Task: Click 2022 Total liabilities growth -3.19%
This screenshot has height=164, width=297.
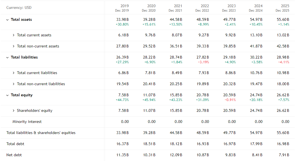Action: pyautogui.click(x=203, y=62)
